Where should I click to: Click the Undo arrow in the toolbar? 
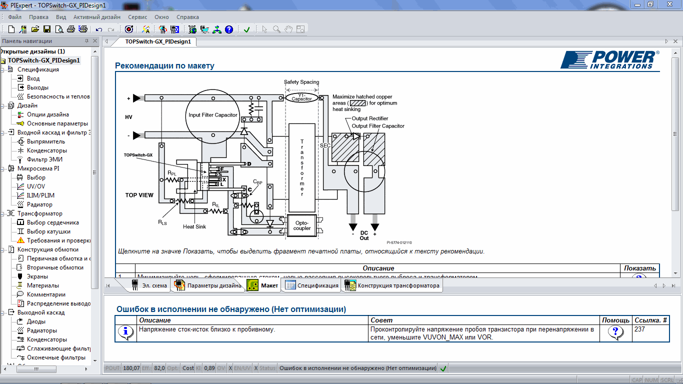pos(99,29)
